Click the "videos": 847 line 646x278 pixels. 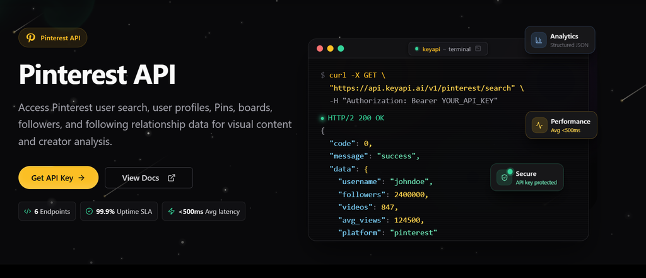pyautogui.click(x=368, y=207)
